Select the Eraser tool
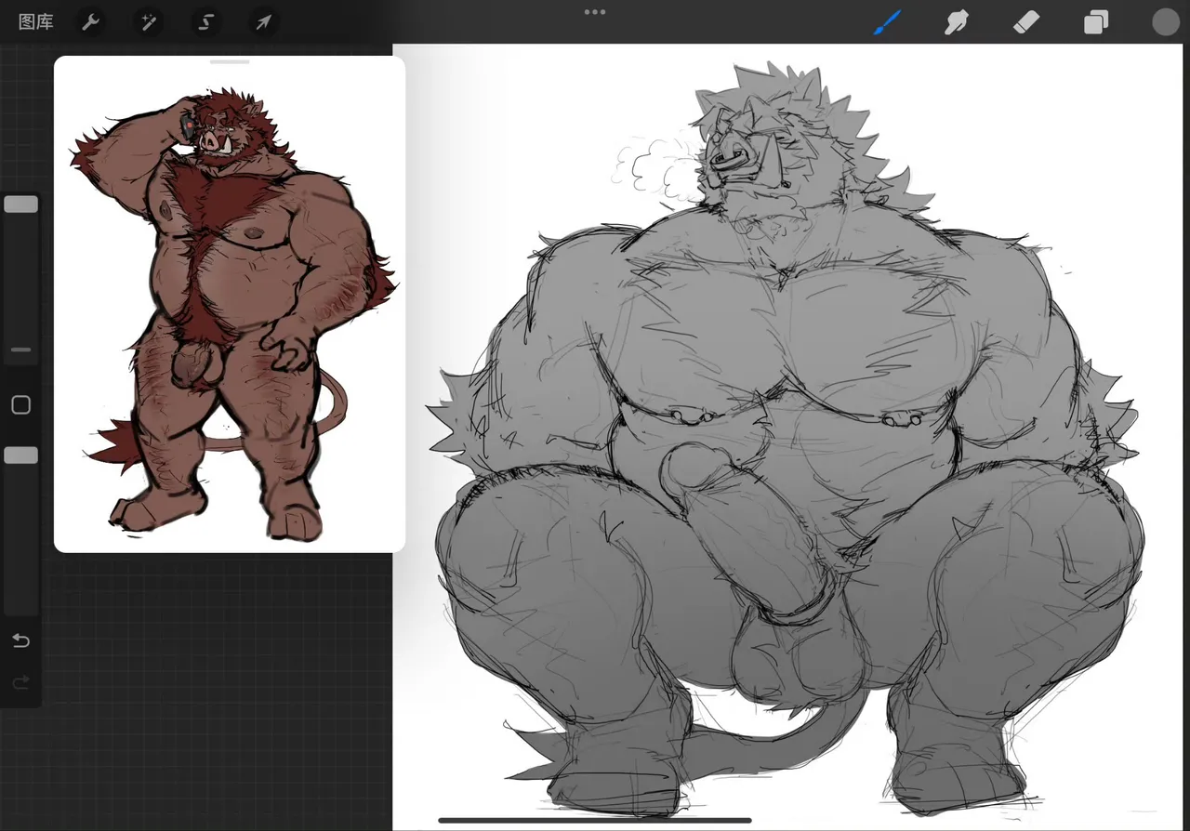Screen dimensions: 1190x831 (1025, 22)
